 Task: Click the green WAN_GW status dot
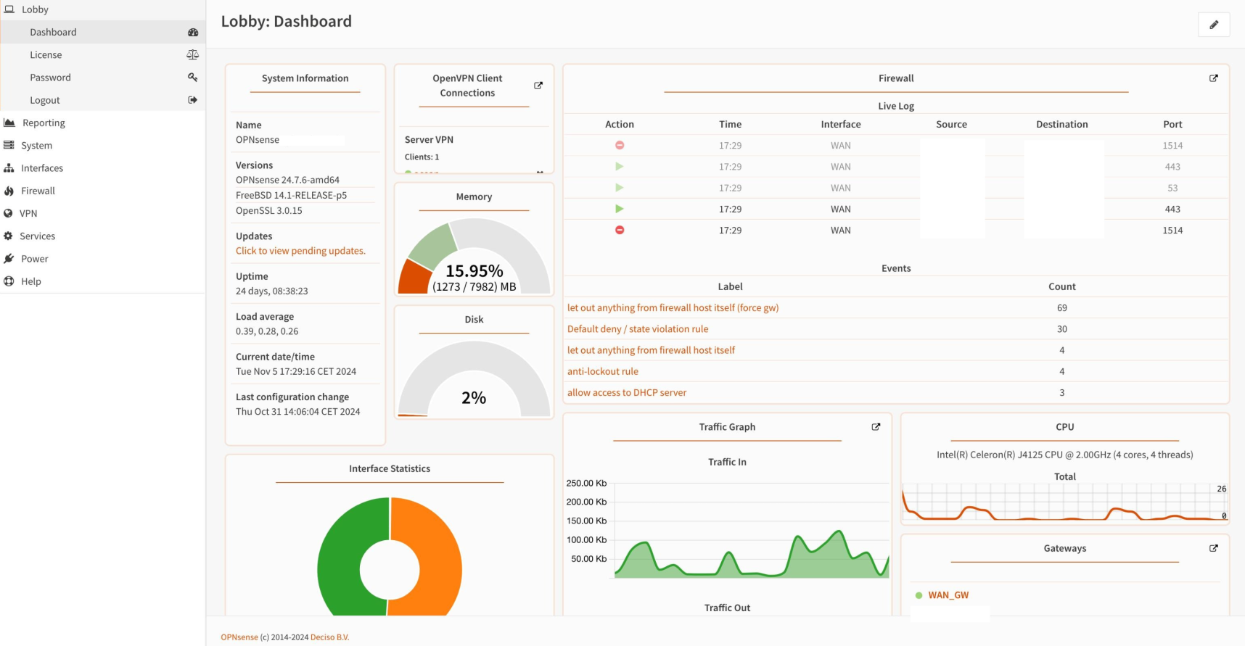[919, 595]
